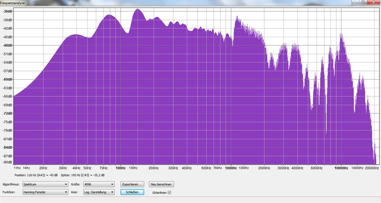Minimize the Frequenzanalyse window
381x203 pixels.
coord(355,2)
